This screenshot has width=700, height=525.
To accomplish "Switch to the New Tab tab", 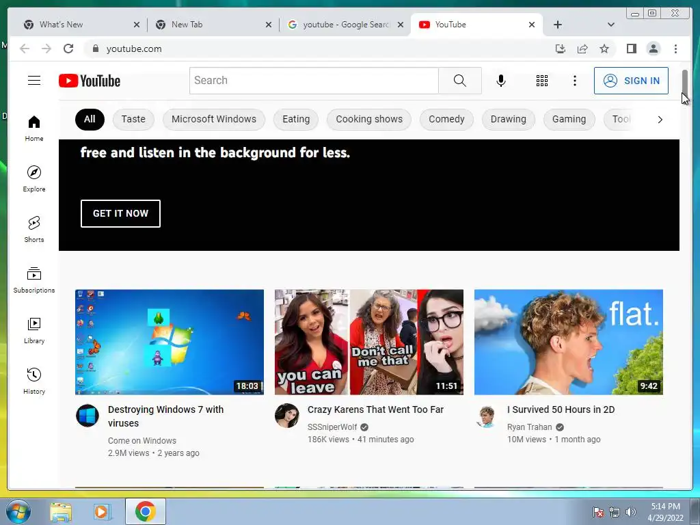I will click(210, 25).
